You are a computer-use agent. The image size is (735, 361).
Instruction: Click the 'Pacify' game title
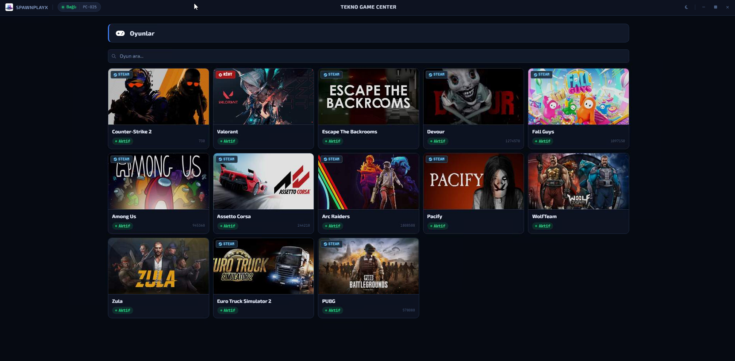(434, 217)
